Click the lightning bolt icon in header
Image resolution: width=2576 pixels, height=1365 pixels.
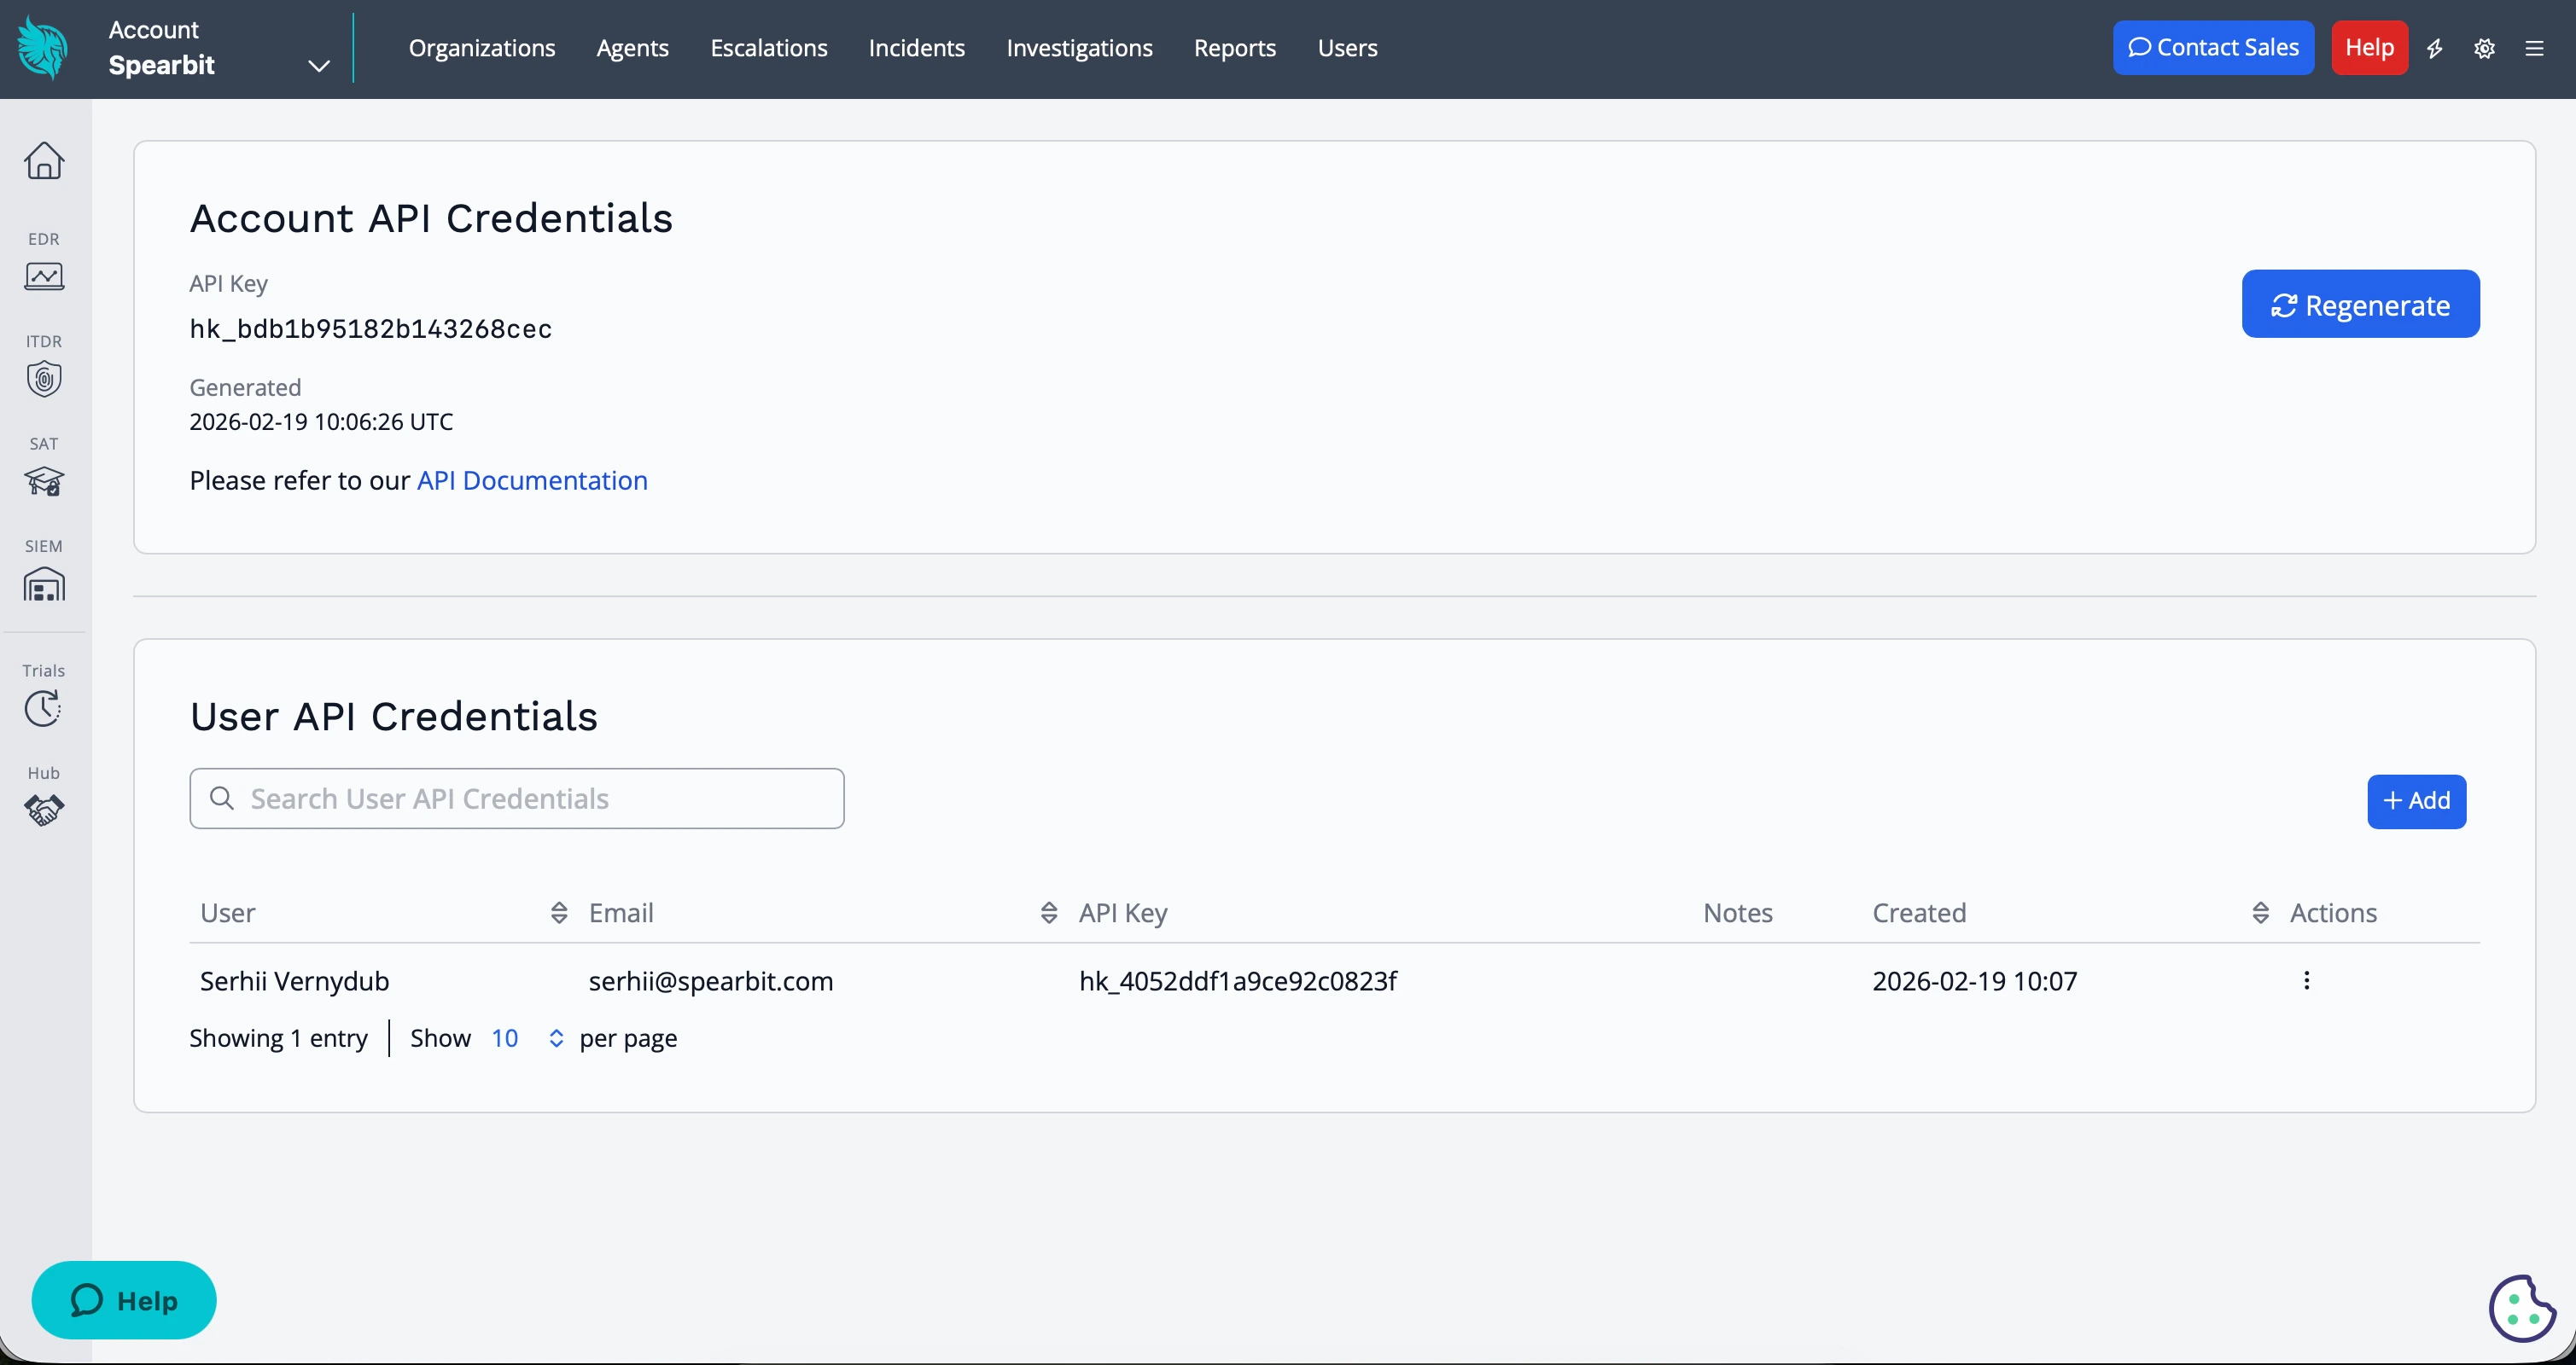pos(2435,48)
